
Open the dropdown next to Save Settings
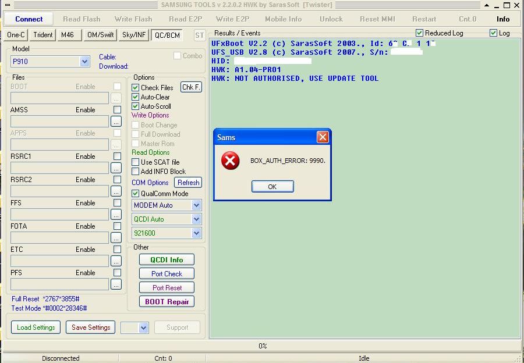click(144, 328)
